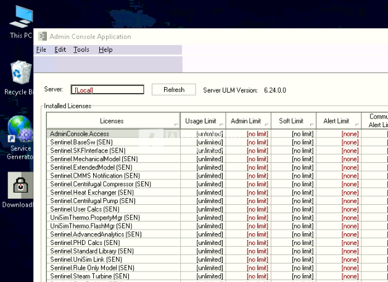
Task: Select the Sentinel.SKFInterface (SEN) license
Action: click(x=114, y=151)
